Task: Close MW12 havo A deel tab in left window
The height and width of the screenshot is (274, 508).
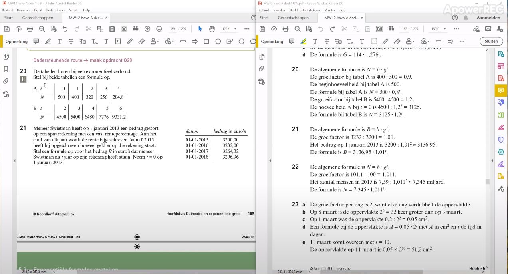Action: coord(107,18)
